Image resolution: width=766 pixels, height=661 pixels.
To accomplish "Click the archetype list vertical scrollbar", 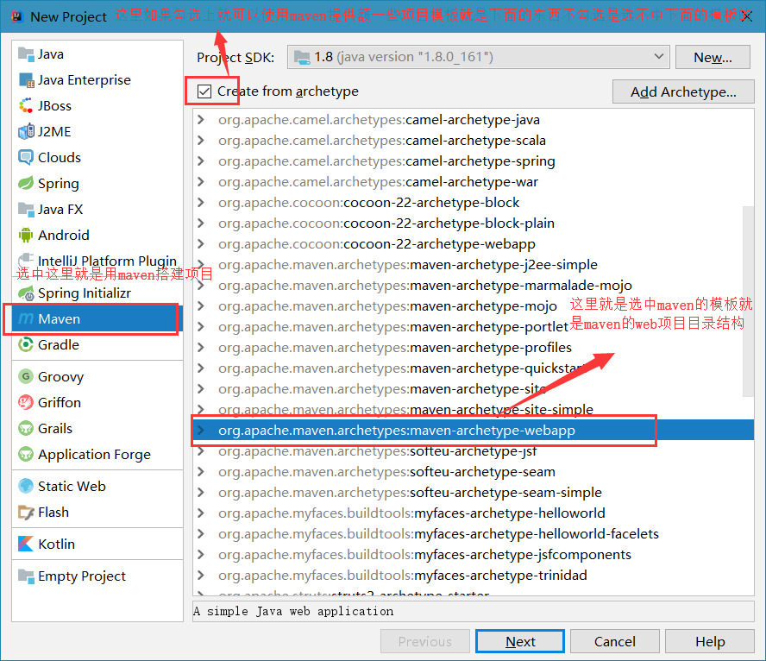I will point(748,301).
